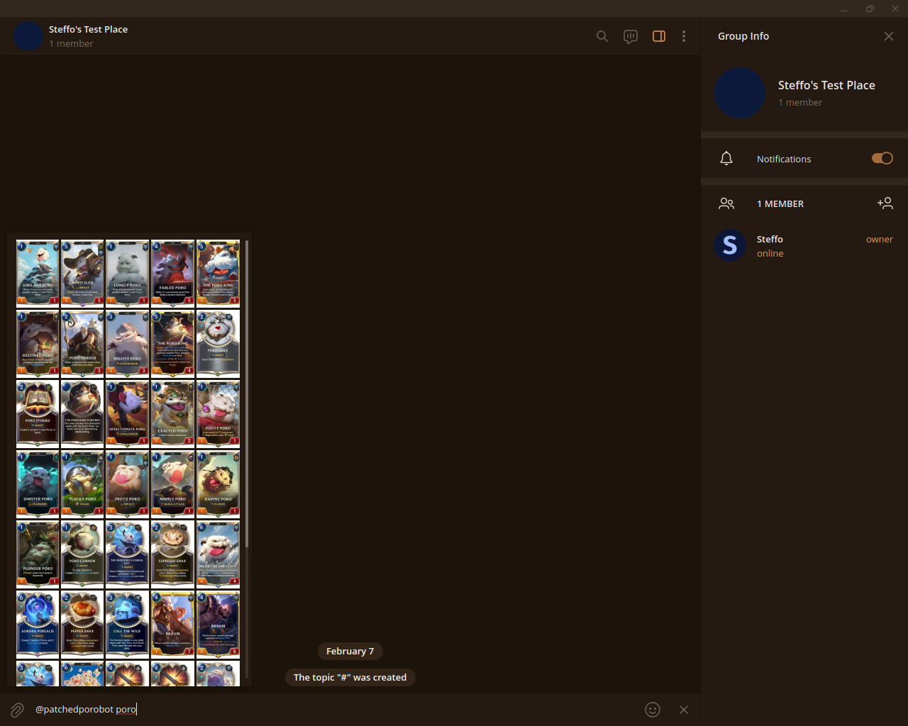Cancel the inline bot query
Viewport: 908px width, 726px height.
[684, 710]
